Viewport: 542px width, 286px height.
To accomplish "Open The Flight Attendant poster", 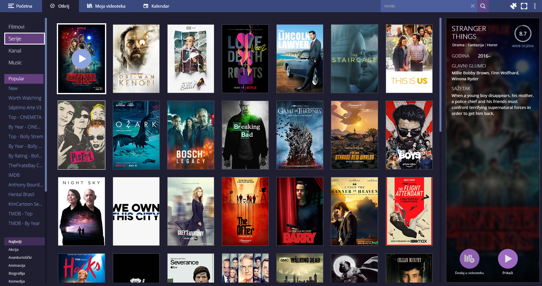I will coord(409,211).
